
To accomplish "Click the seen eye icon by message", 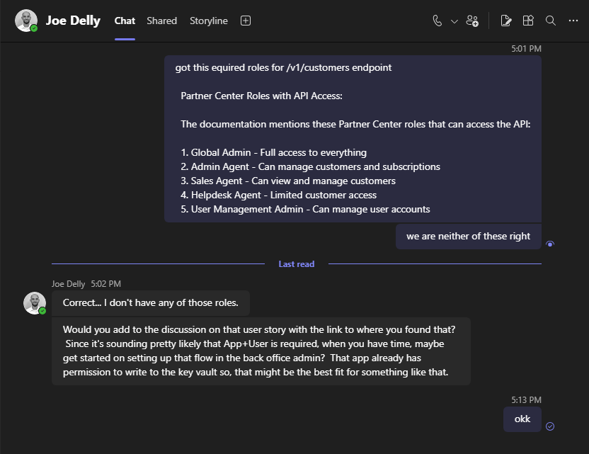I will pyautogui.click(x=551, y=244).
